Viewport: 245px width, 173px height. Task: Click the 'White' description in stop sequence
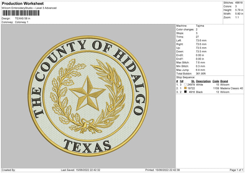pos(200,84)
